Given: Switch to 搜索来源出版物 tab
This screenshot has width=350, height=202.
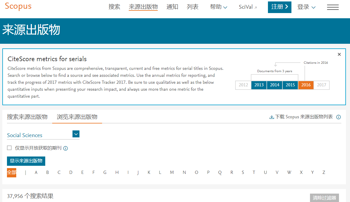Looking at the screenshot, I should click(x=27, y=117).
